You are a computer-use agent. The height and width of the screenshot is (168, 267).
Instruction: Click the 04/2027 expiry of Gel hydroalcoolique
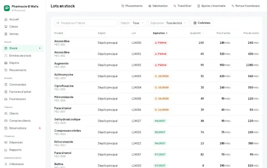pos(160,121)
